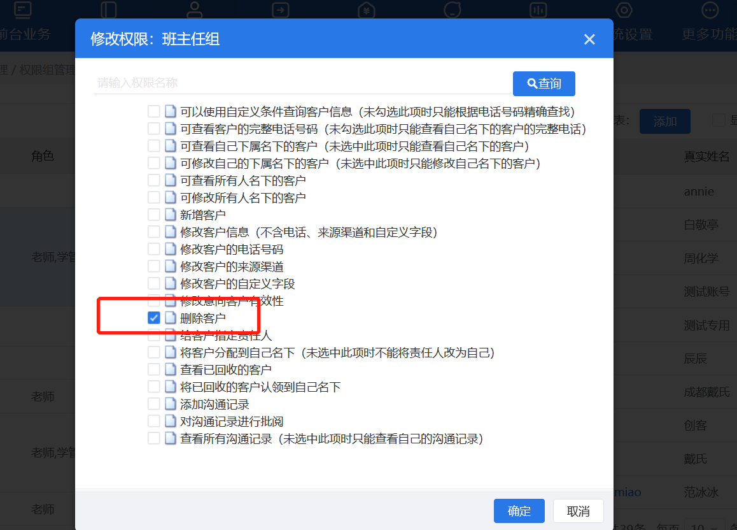
Task: Close the 修改权限 dialog with X
Action: 589,39
